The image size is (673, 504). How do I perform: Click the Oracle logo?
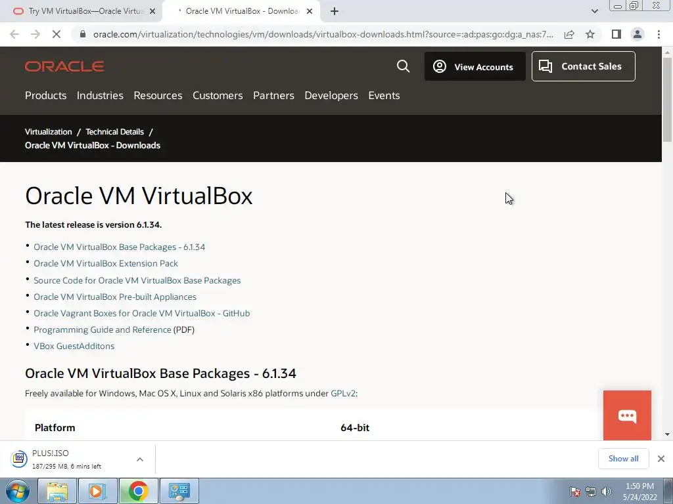click(x=64, y=66)
